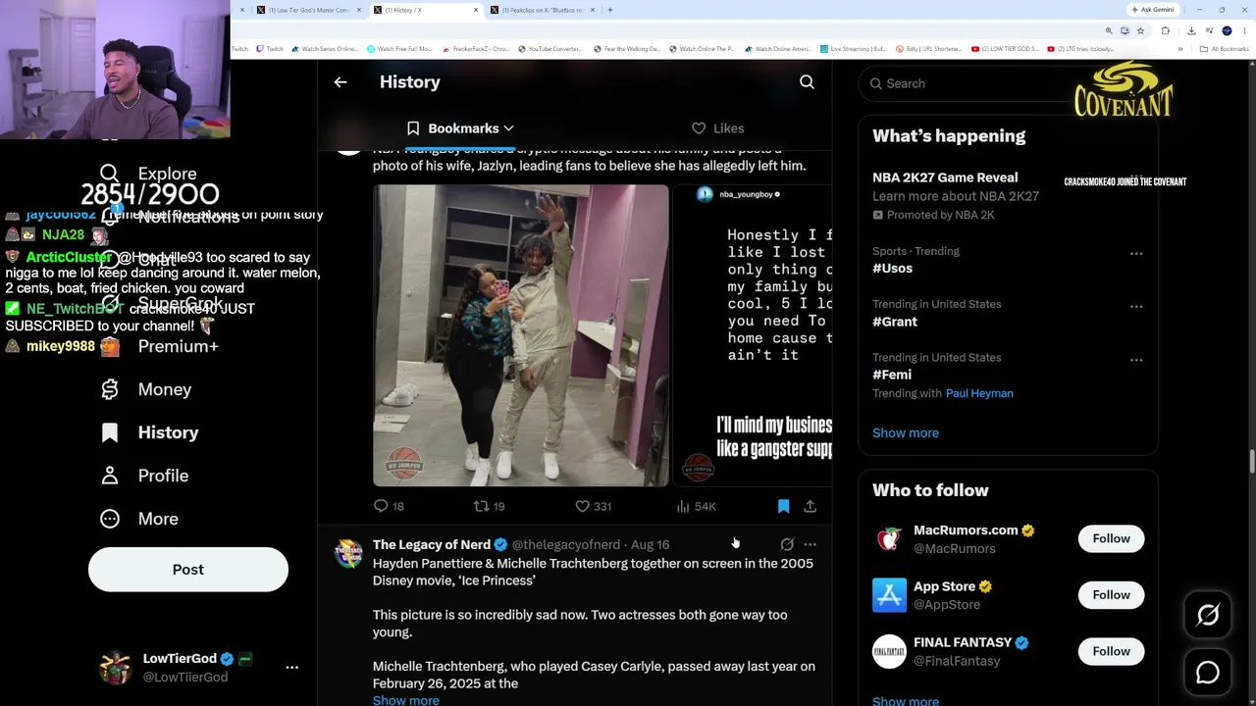Expand the Bookmarks dropdown chevron
This screenshot has width=1256, height=706.
[x=508, y=128]
